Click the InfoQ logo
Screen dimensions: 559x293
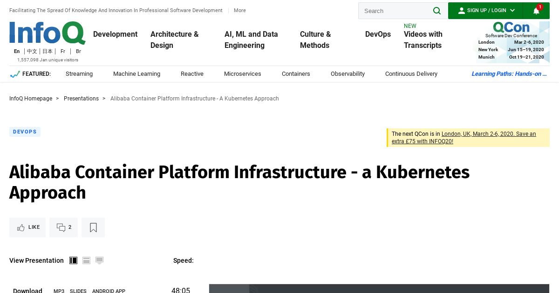48,33
